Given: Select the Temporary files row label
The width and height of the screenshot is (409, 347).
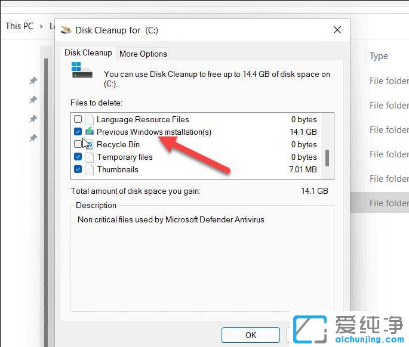Looking at the screenshot, I should click(x=125, y=157).
